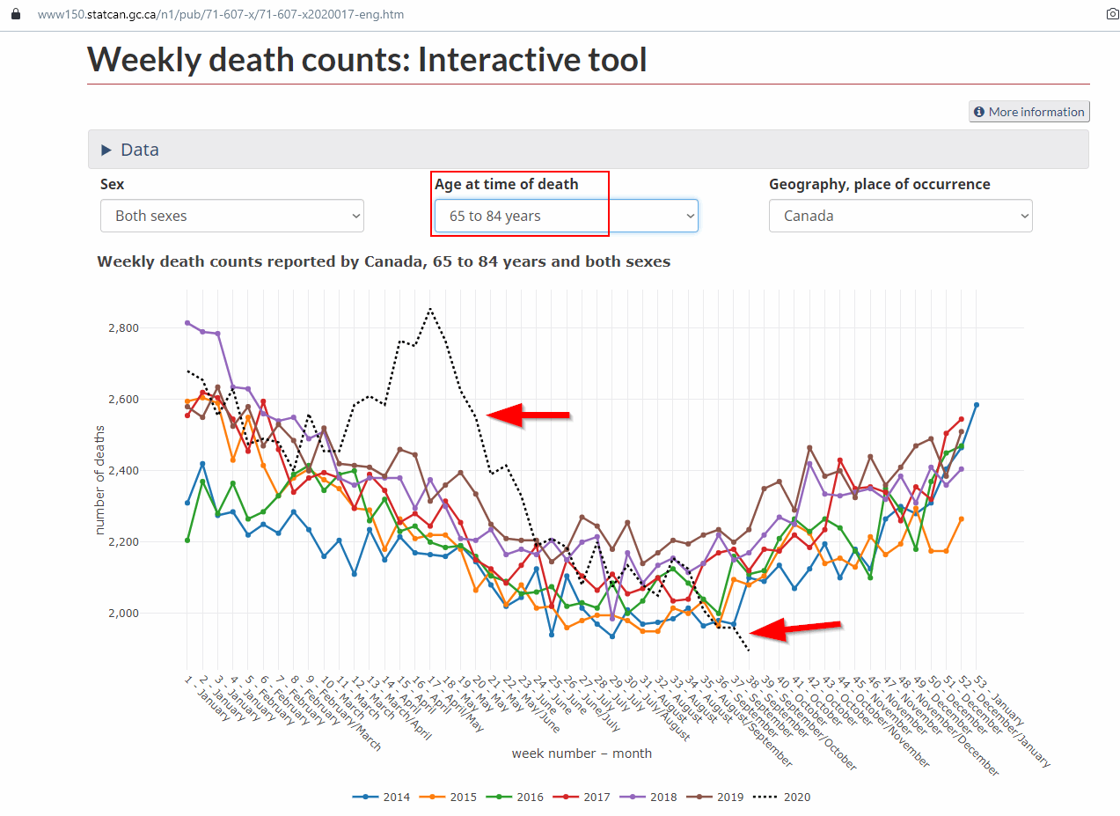The image size is (1120, 816).
Task: Click the page URL in the address bar
Action: (221, 15)
